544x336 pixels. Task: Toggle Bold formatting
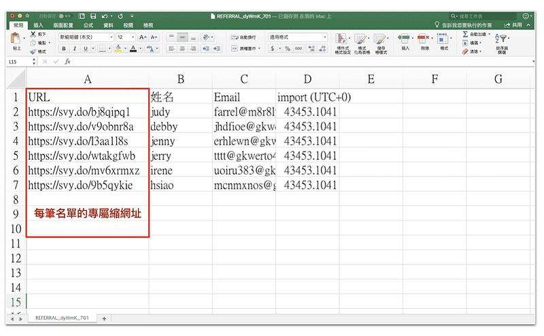64,48
